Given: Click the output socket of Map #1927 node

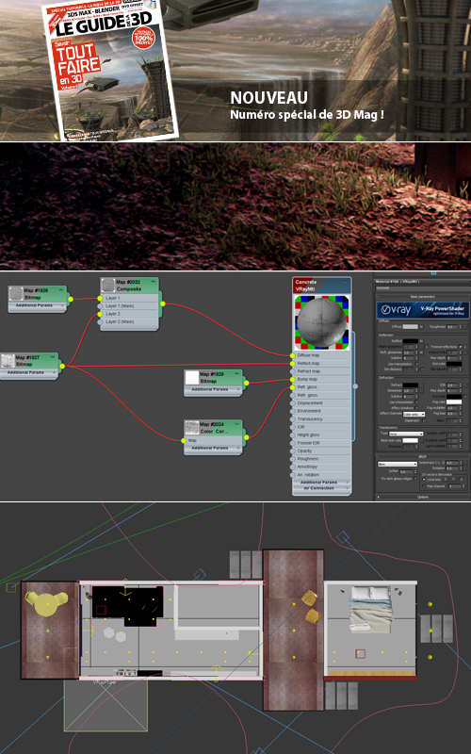Looking at the screenshot, I should (x=62, y=366).
